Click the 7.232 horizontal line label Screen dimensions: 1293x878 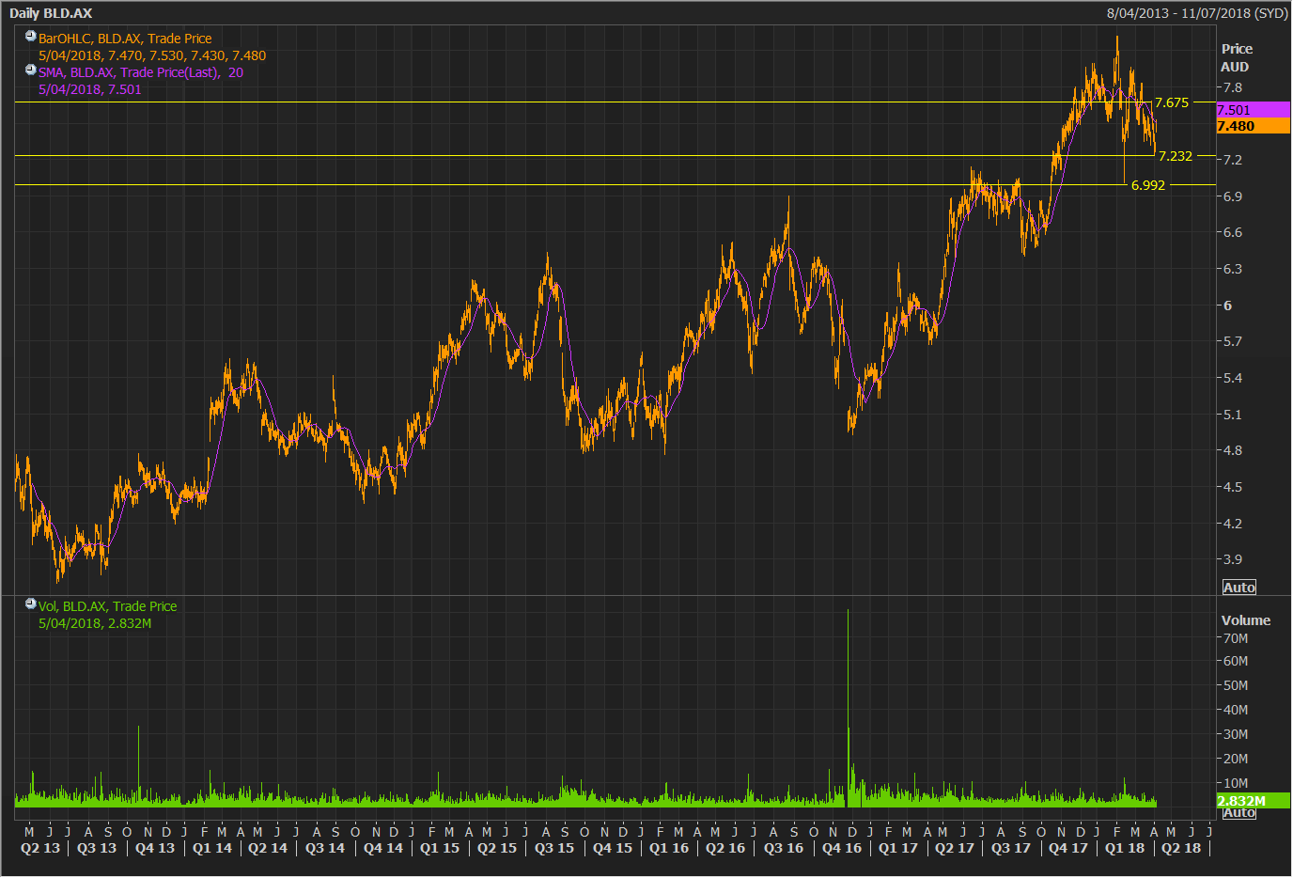pyautogui.click(x=1176, y=156)
